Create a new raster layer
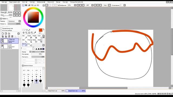 (3, 33)
